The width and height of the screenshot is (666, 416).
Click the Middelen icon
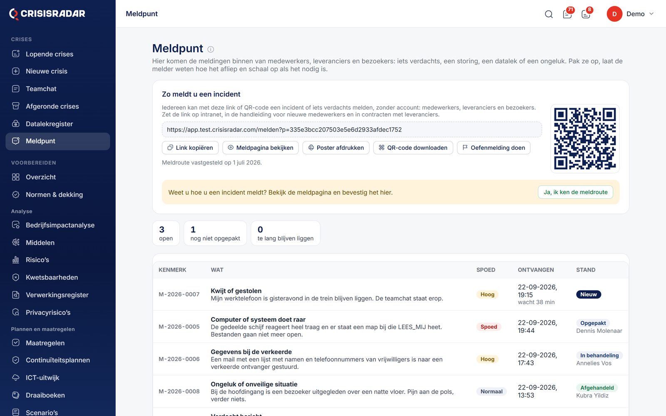[x=16, y=243]
